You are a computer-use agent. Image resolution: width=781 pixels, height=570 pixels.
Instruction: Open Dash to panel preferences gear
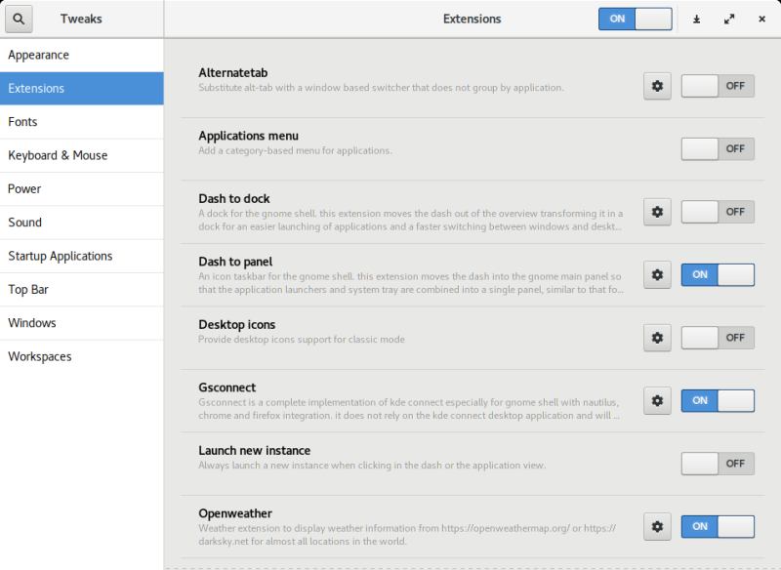coord(657,274)
